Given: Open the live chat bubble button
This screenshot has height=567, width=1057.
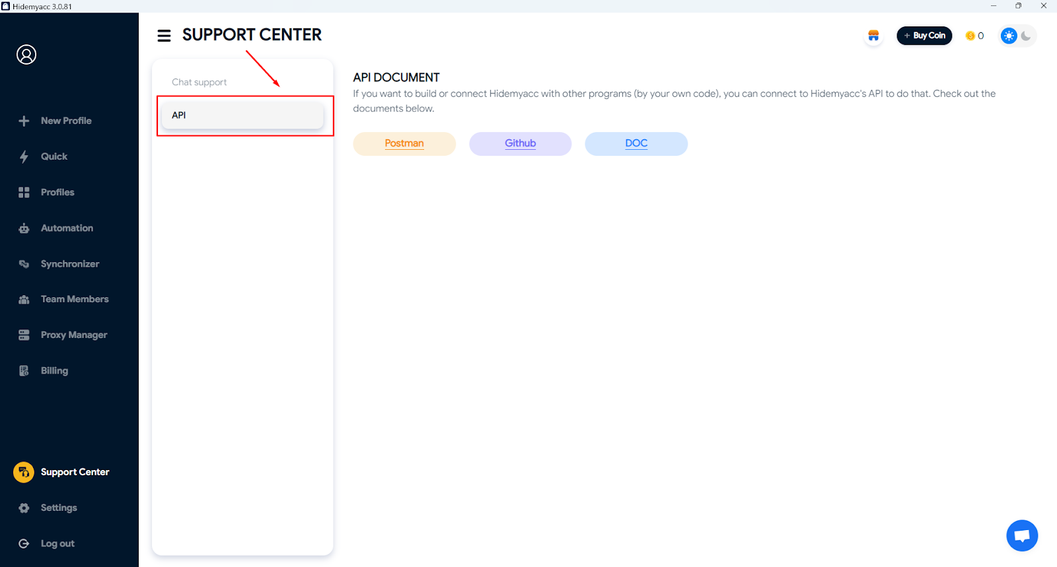Looking at the screenshot, I should click(x=1022, y=535).
